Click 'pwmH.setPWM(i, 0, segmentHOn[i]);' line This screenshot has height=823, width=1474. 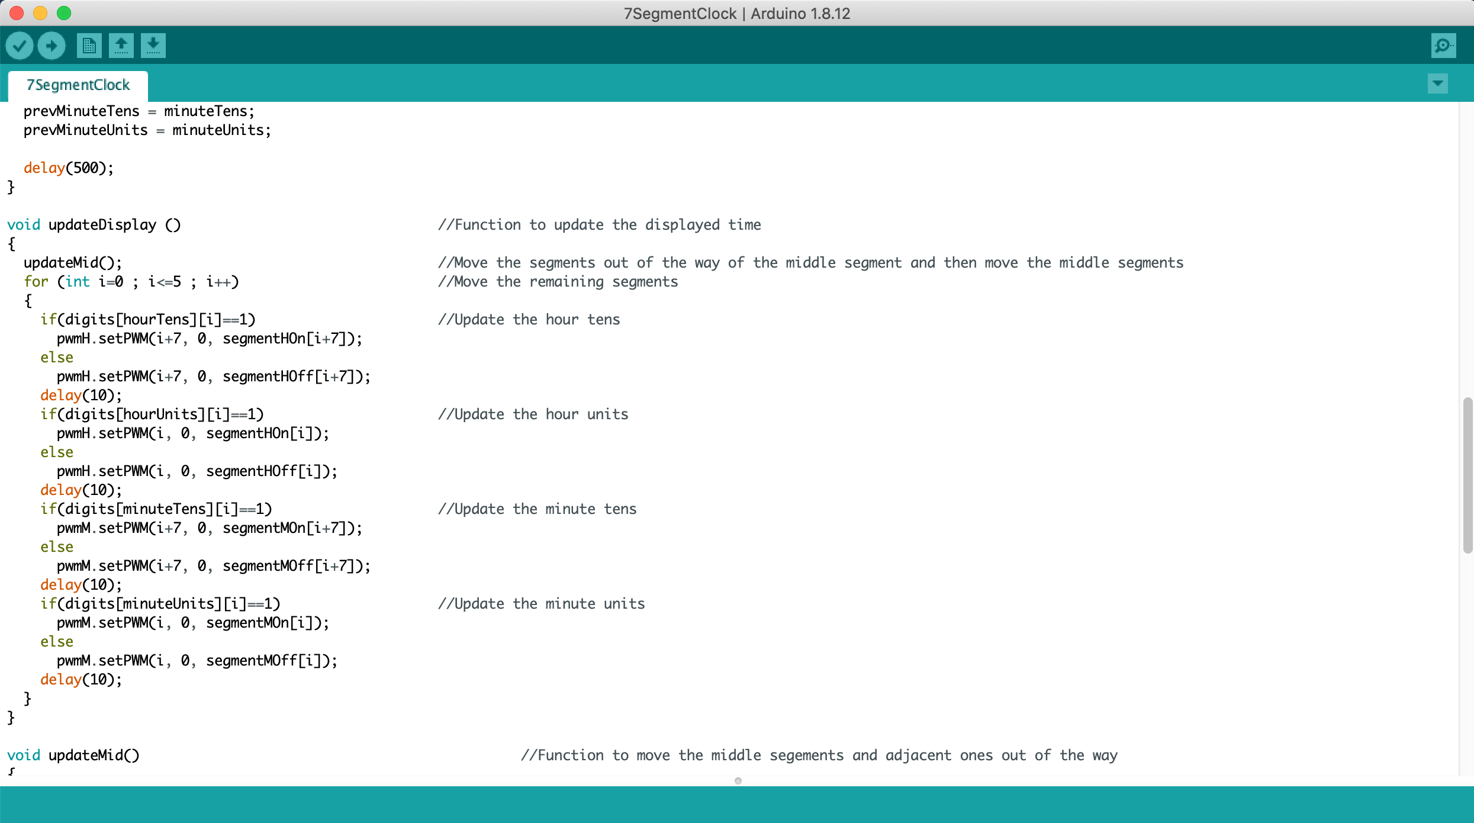193,433
